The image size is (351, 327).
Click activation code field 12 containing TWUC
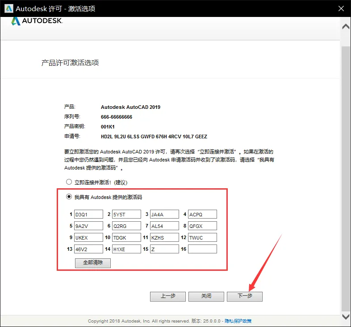202,237
